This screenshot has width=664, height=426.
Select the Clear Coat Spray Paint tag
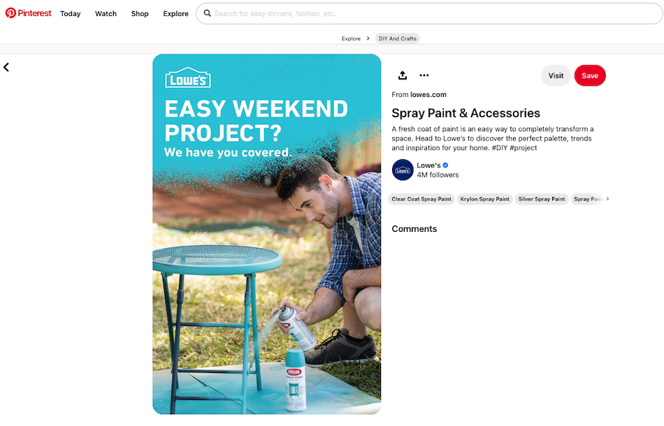point(421,198)
